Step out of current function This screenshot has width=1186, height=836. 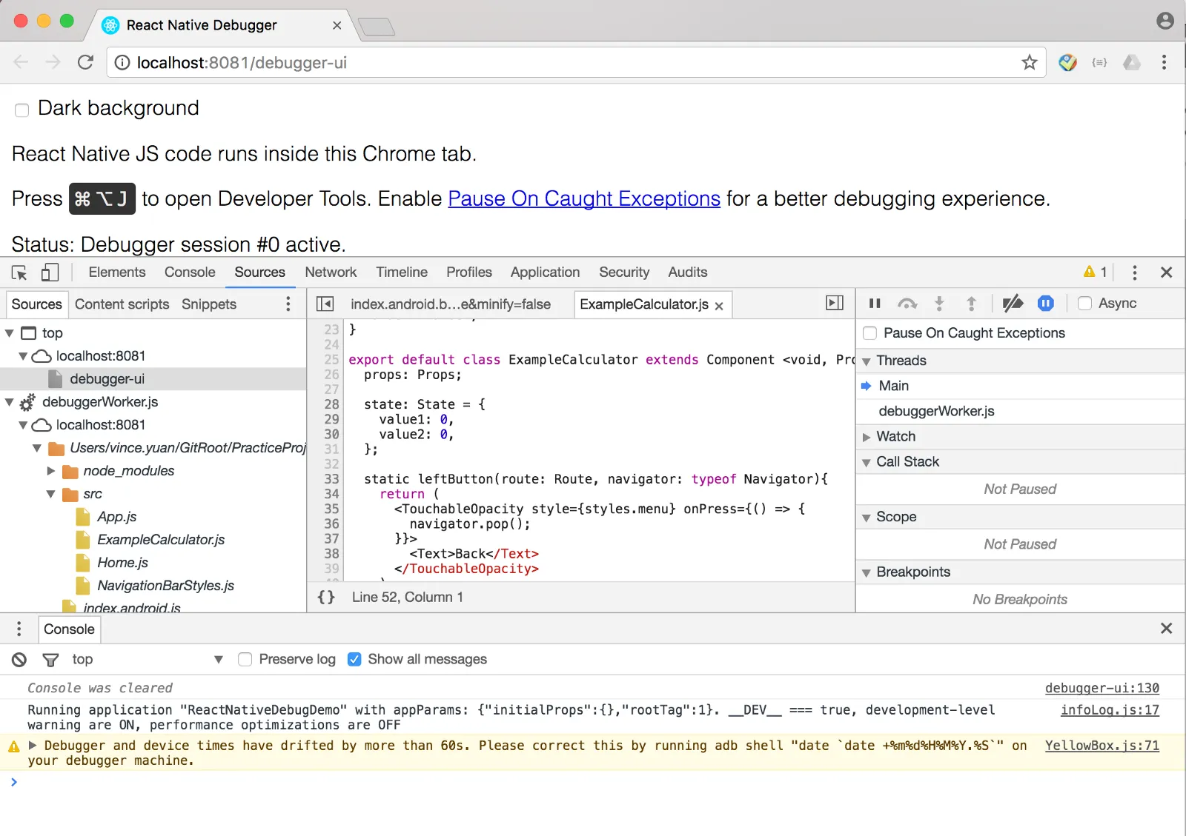click(971, 303)
